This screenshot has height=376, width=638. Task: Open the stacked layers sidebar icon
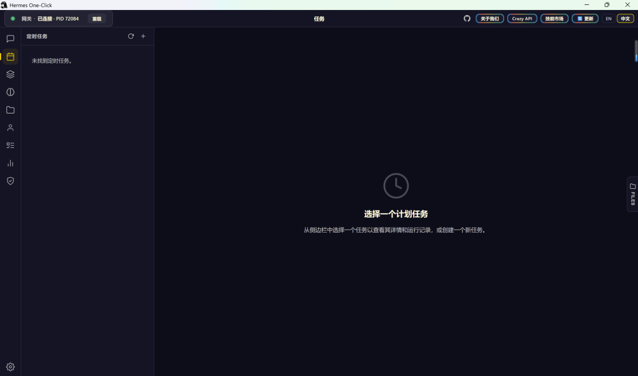coord(10,74)
